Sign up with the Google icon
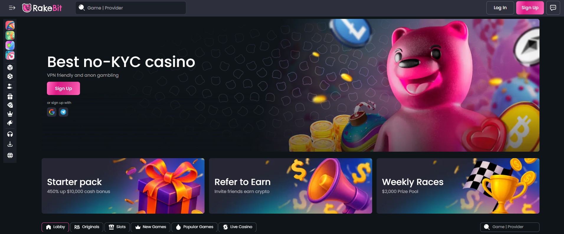Screen dimensions: 564x234 pos(52,112)
